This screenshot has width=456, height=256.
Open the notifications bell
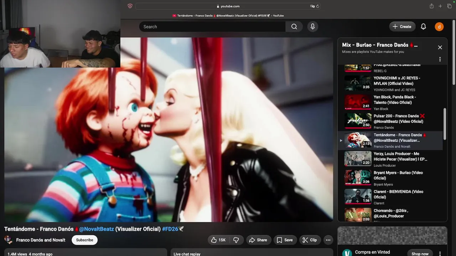pyautogui.click(x=423, y=27)
